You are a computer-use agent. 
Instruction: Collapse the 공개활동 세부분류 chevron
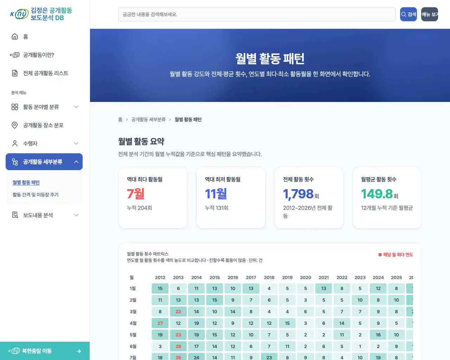tap(76, 162)
